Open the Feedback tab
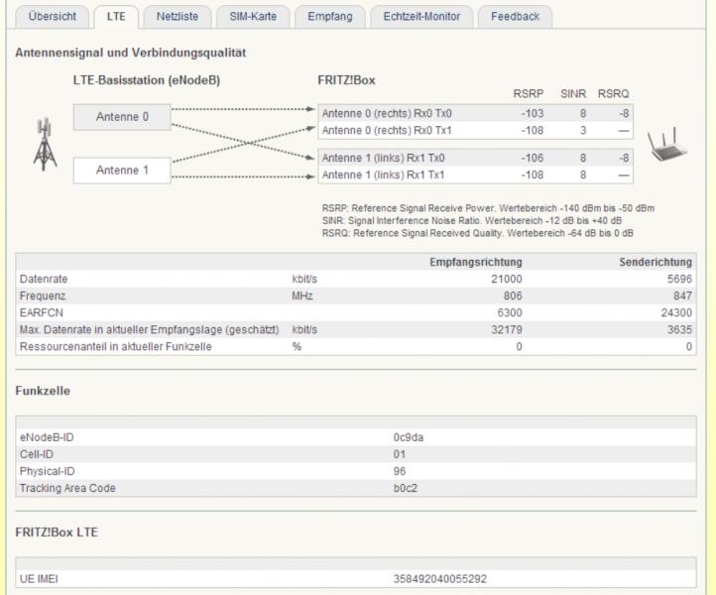The width and height of the screenshot is (716, 595). pyautogui.click(x=515, y=17)
